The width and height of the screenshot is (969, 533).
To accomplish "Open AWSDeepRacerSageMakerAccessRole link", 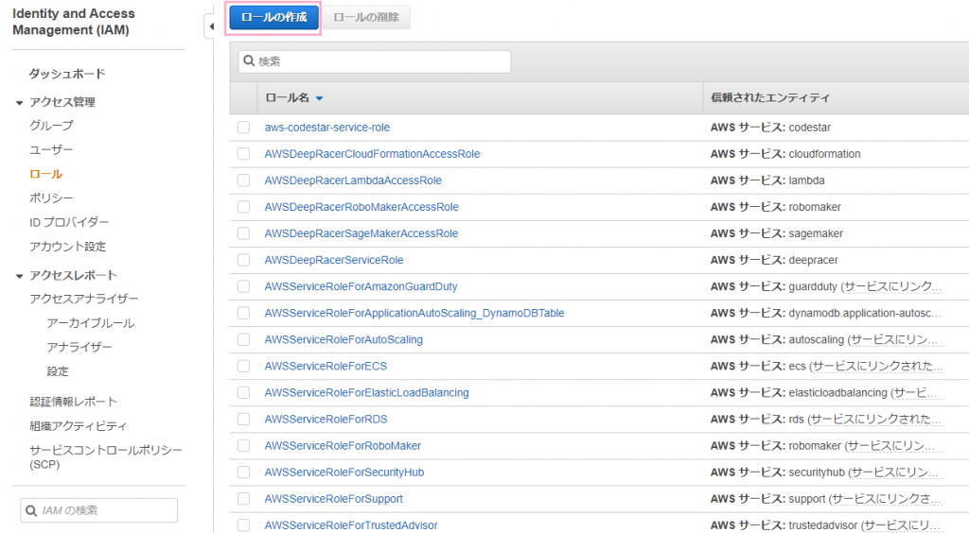I will click(x=361, y=233).
